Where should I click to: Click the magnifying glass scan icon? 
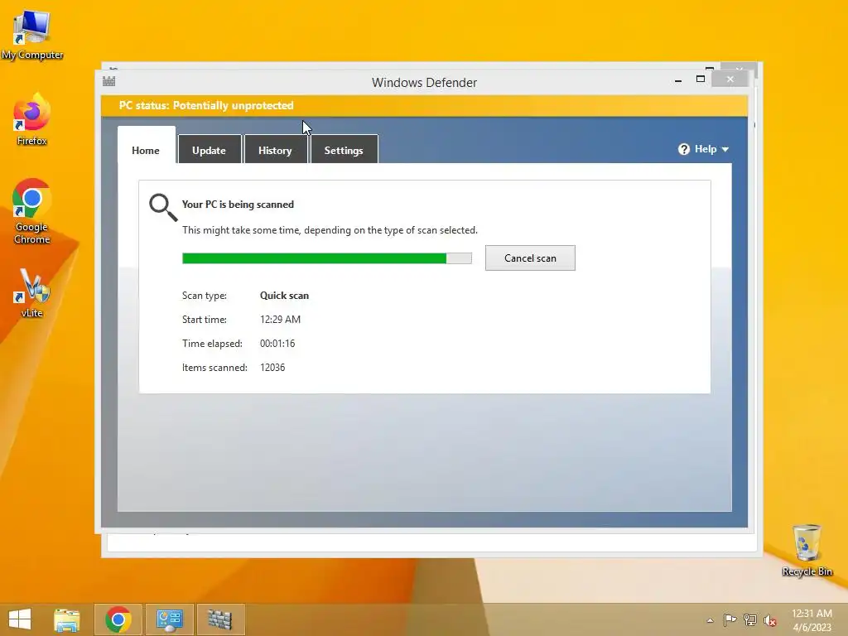163,208
